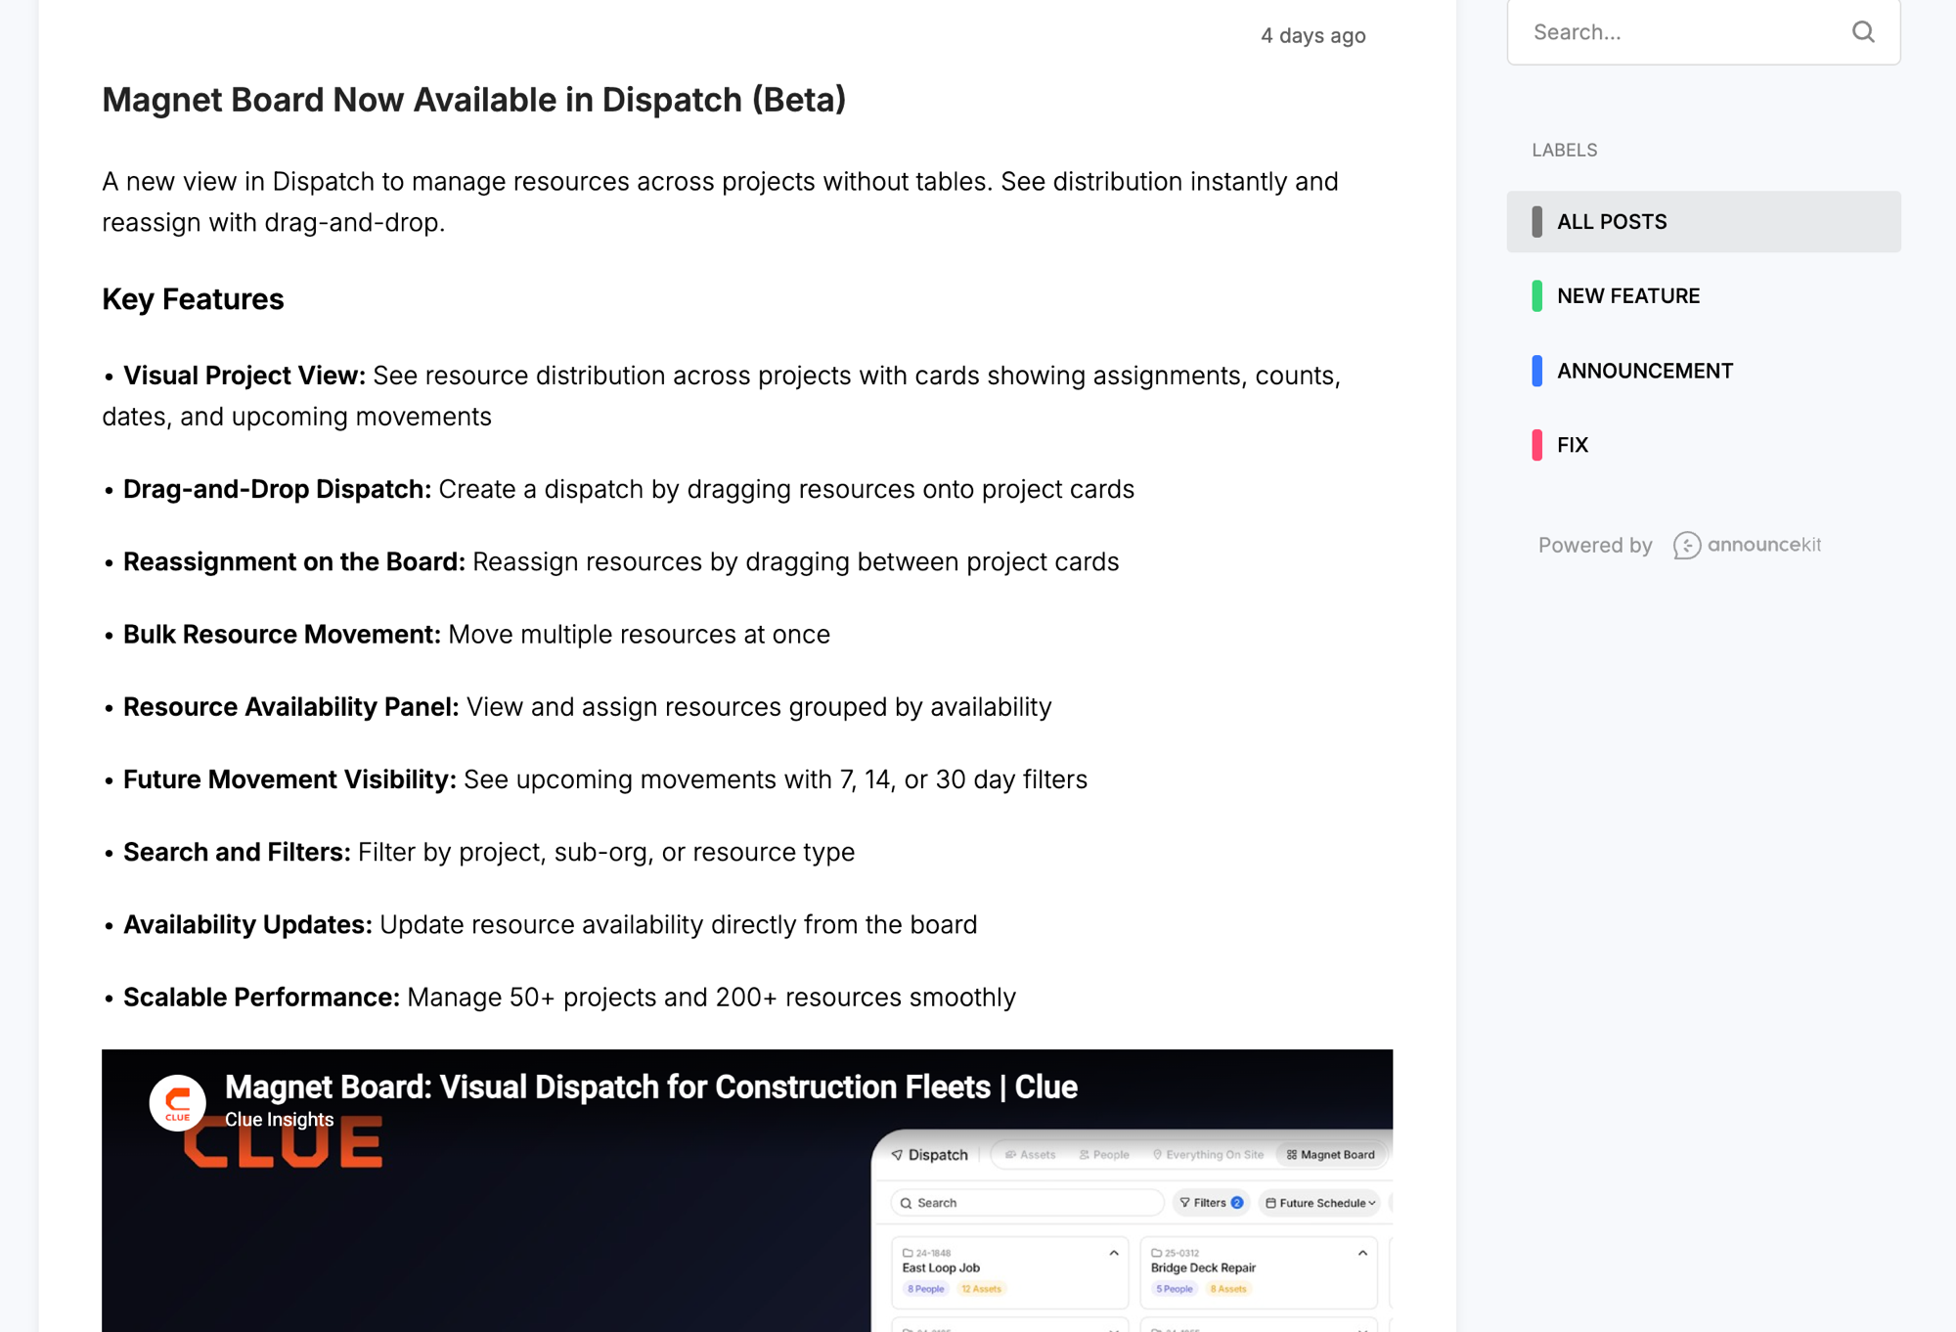Collapse the Bridge Deck Repair card

tap(1362, 1252)
